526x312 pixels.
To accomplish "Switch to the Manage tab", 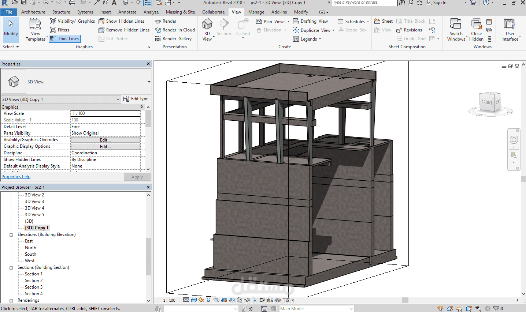I will (x=256, y=12).
